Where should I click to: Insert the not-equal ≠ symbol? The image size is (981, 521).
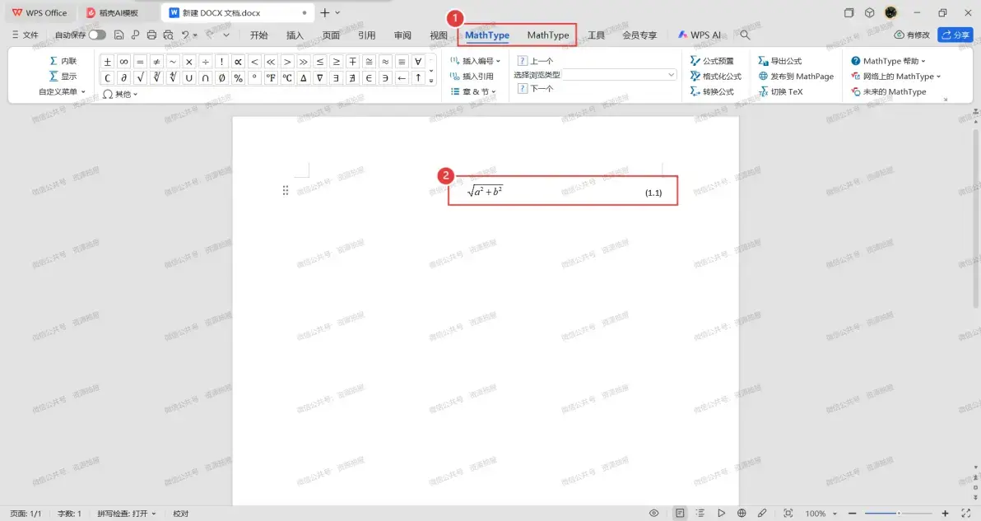(156, 61)
